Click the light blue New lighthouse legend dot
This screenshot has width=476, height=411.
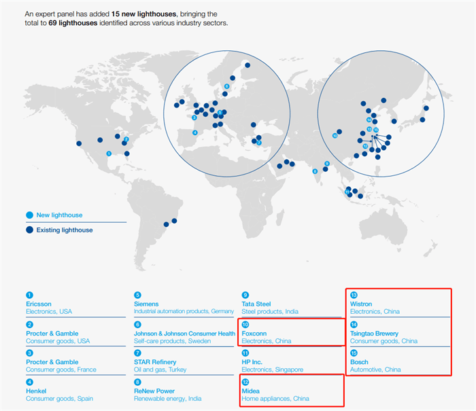[29, 215]
